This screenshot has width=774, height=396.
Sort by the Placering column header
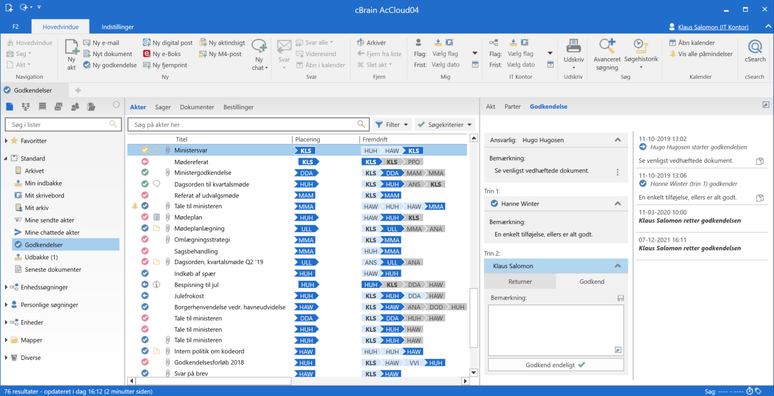[307, 139]
